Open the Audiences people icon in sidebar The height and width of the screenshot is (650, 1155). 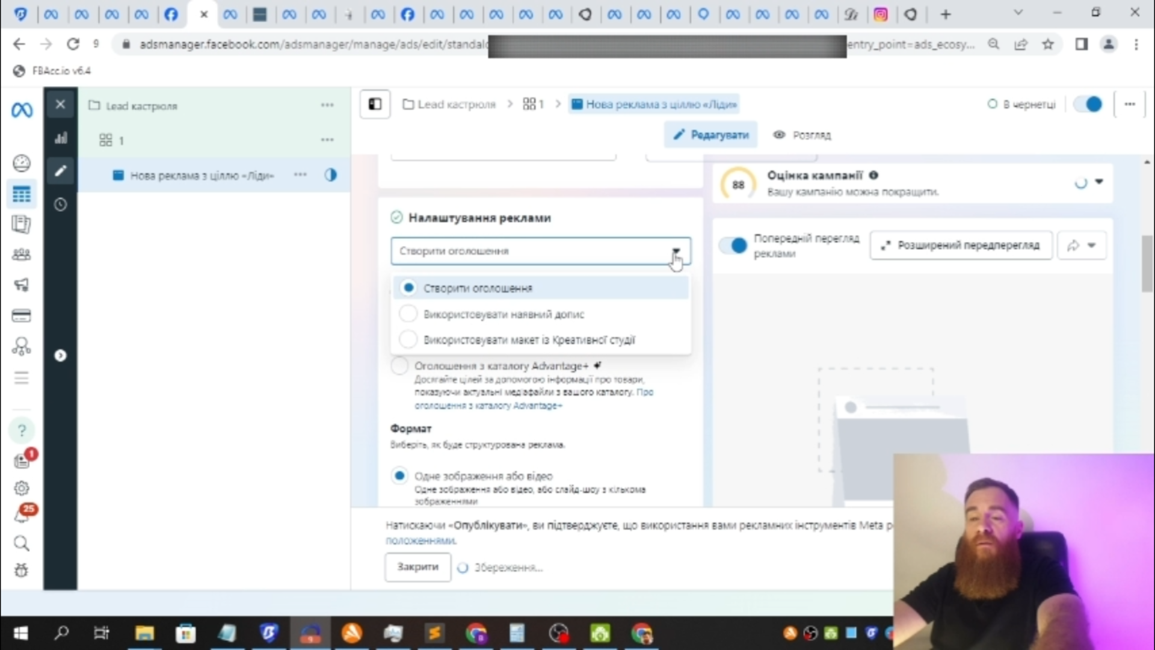point(22,255)
